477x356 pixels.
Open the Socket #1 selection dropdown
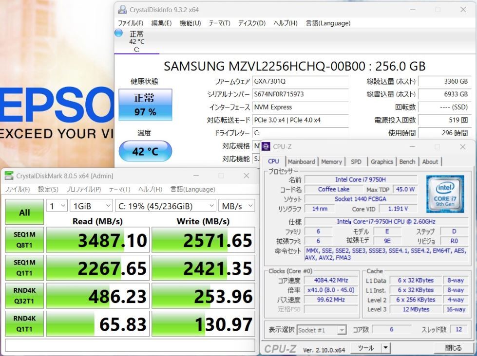(x=321, y=330)
